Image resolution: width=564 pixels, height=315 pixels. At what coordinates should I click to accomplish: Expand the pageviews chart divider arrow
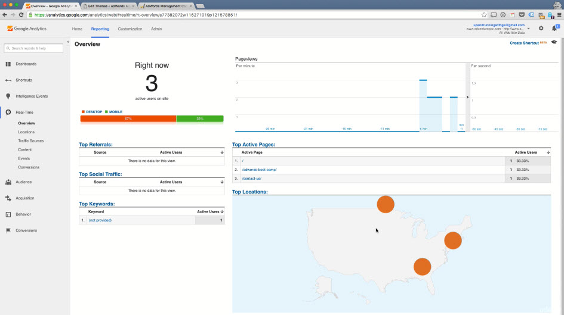(467, 96)
